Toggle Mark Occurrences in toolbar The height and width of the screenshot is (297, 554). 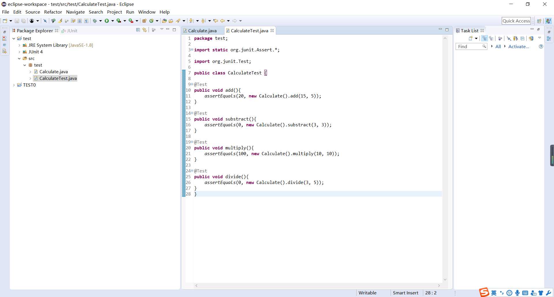[60, 21]
